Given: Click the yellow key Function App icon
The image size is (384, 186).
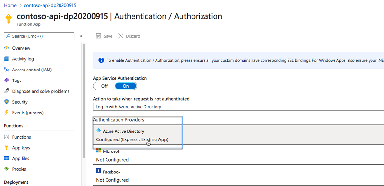Looking at the screenshot, I should (x=8, y=19).
